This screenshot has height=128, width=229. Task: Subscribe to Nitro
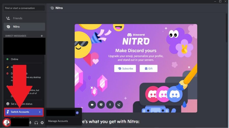click(x=125, y=69)
